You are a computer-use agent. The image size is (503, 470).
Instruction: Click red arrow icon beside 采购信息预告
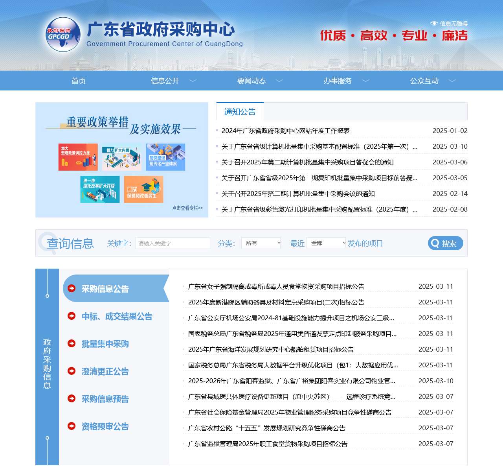[72, 398]
